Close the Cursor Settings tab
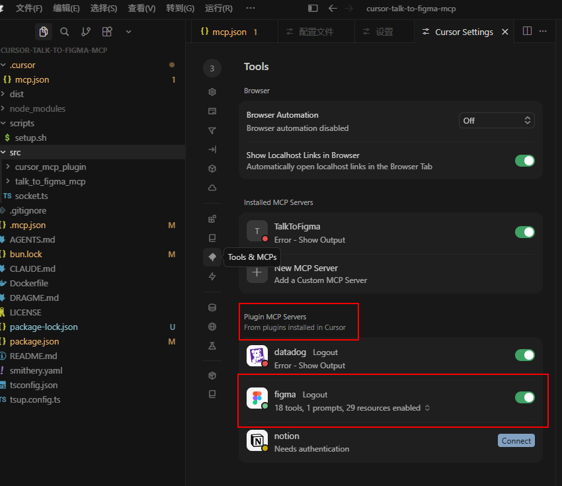The width and height of the screenshot is (562, 486). coord(505,32)
